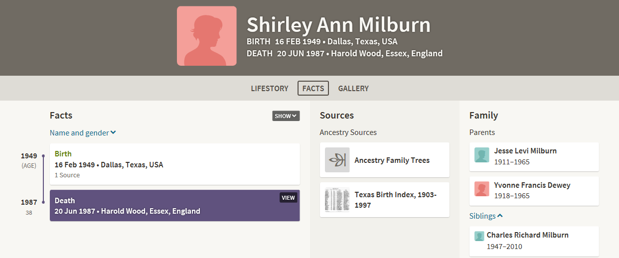Click Jesse Levi Milburn's avatar icon

[x=481, y=155]
